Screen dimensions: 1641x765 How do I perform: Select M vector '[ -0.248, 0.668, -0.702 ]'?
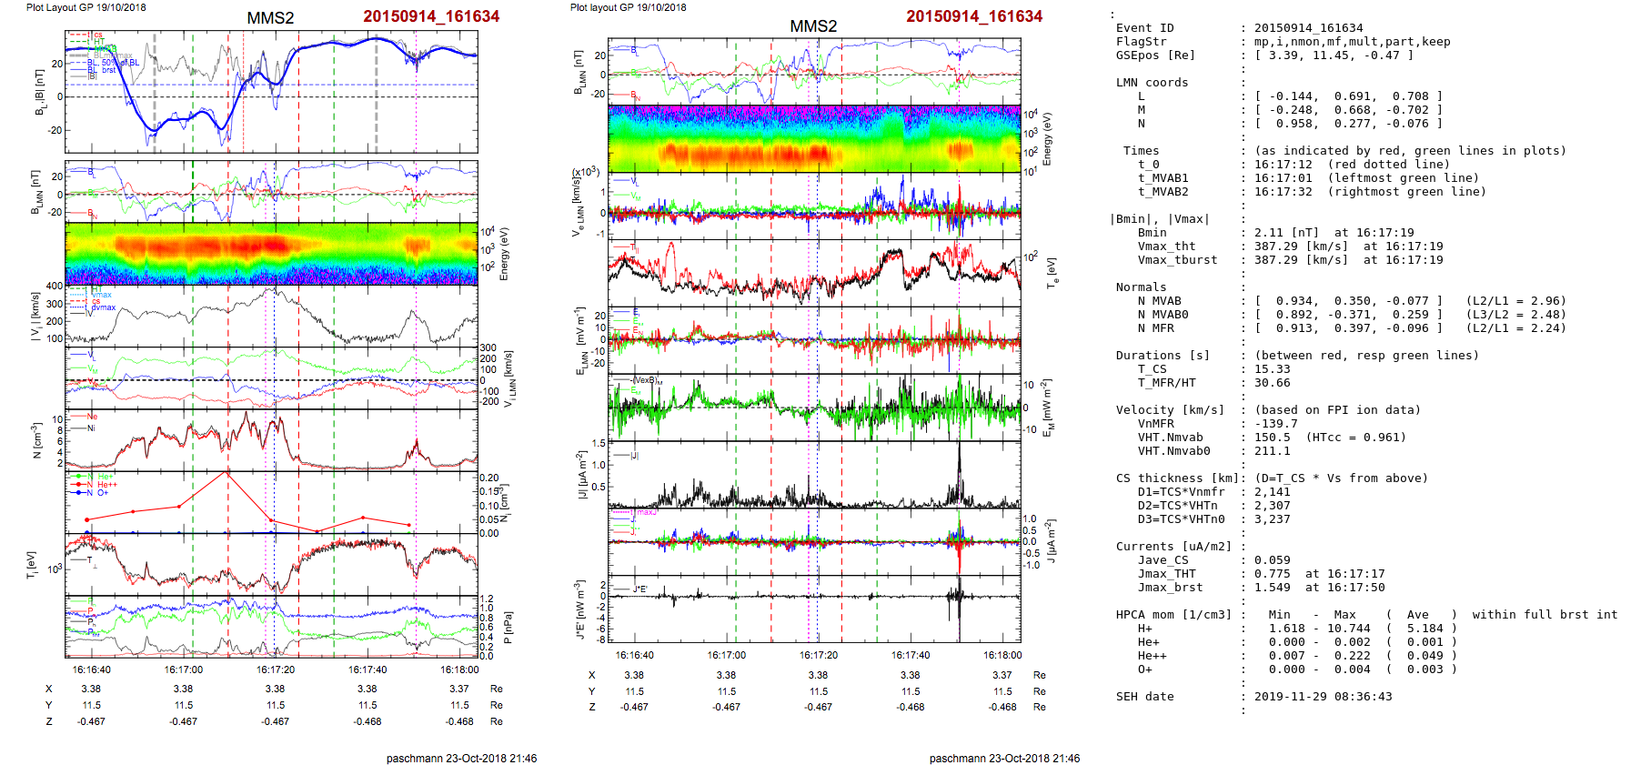[1349, 110]
